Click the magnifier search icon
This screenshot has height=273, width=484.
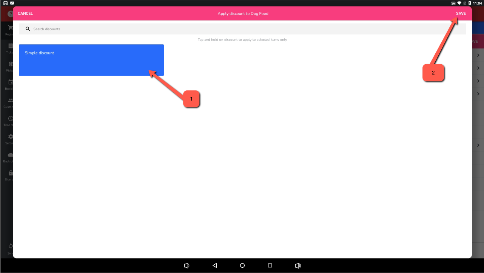28,29
